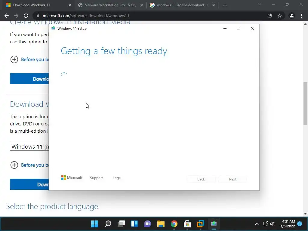This screenshot has height=231, width=308.
Task: Reload the Microsoft download page
Action: 26,16
